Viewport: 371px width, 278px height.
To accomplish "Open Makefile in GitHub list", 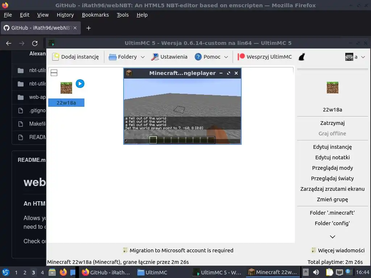I will (x=37, y=124).
